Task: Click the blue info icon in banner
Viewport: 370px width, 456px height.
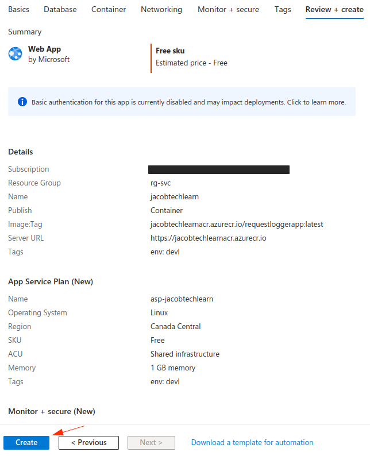Action: 22,102
